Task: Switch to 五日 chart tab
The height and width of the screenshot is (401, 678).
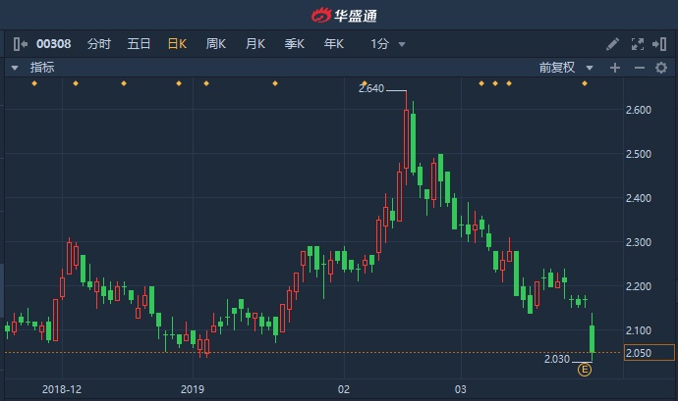Action: coord(139,44)
